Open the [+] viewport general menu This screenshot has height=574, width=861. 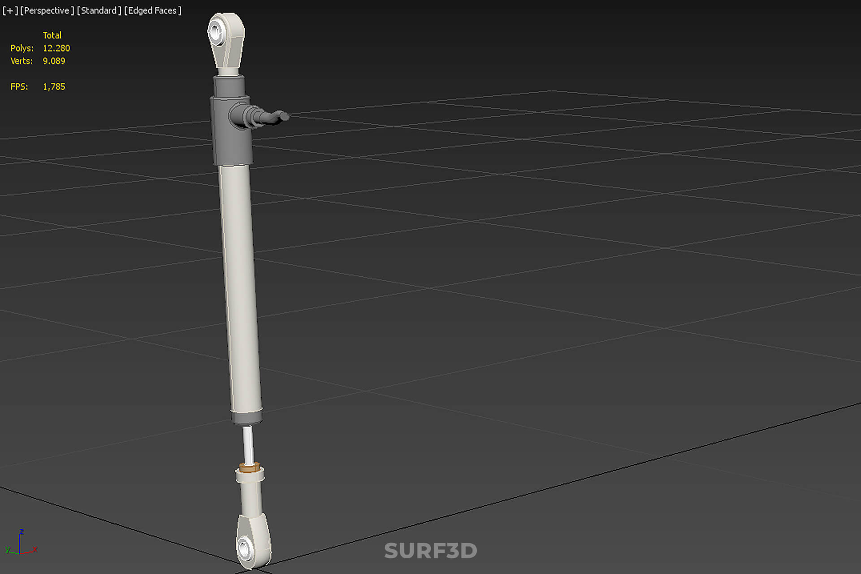(10, 10)
